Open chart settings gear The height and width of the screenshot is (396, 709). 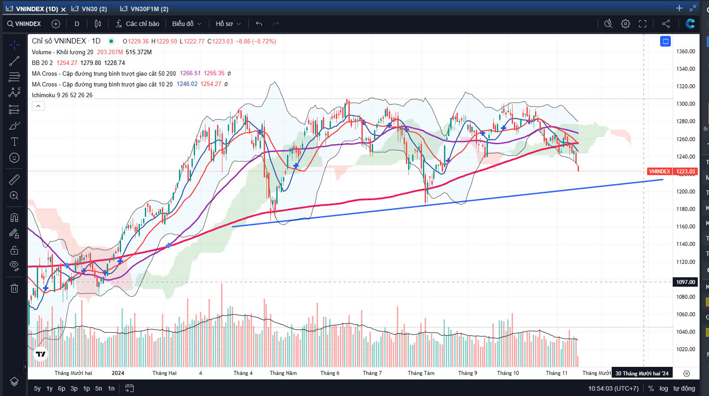pos(626,24)
